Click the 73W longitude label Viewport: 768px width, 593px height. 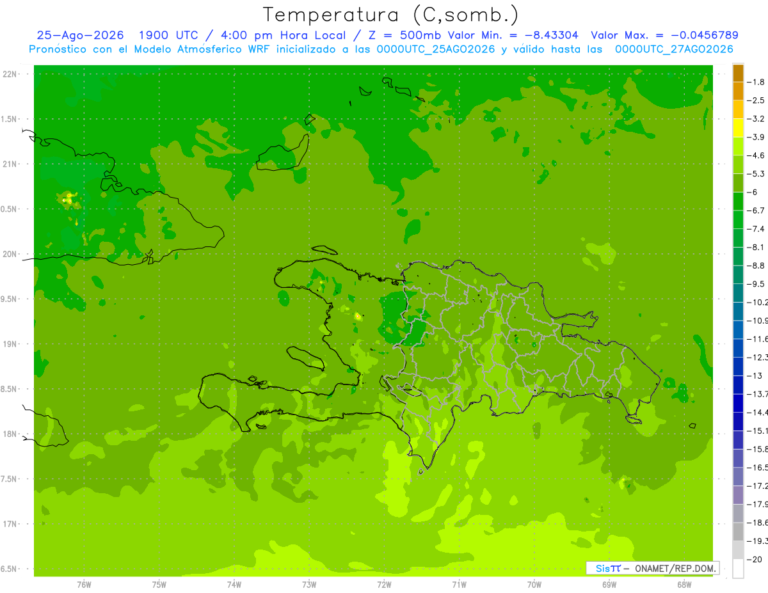coord(309,585)
